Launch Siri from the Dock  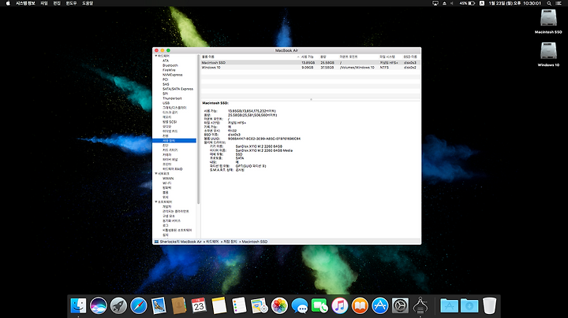pyautogui.click(x=99, y=305)
